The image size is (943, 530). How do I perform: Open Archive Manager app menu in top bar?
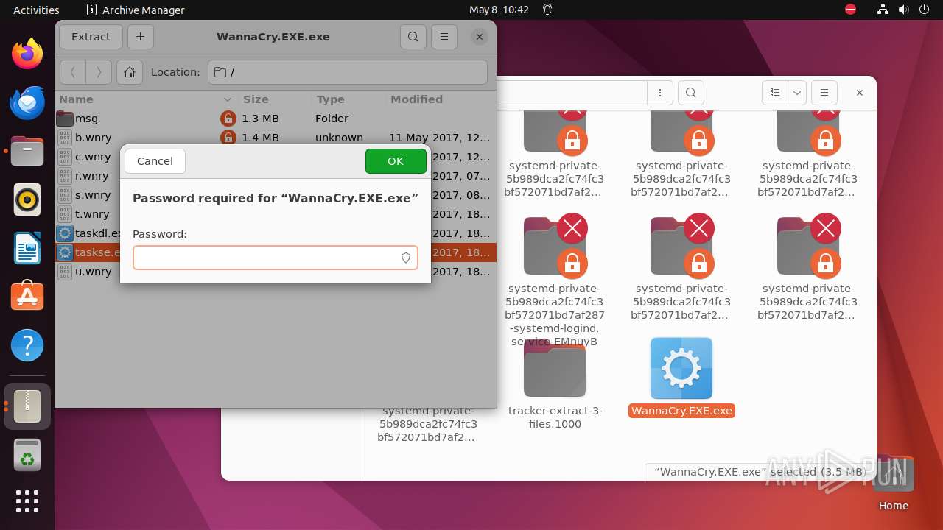pos(136,10)
